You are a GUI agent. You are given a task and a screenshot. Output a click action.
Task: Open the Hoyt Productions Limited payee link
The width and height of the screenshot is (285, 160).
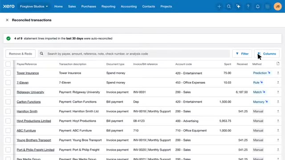point(34,121)
